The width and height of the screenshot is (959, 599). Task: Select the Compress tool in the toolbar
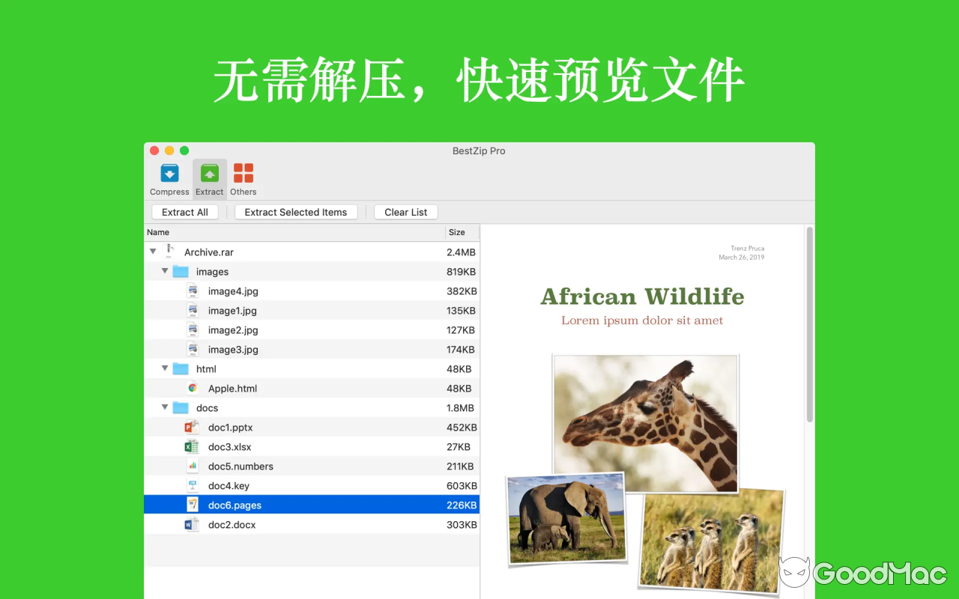(x=169, y=177)
